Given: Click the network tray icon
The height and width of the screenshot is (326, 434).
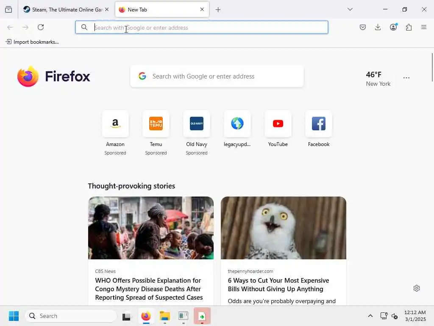Looking at the screenshot, I should (384, 316).
